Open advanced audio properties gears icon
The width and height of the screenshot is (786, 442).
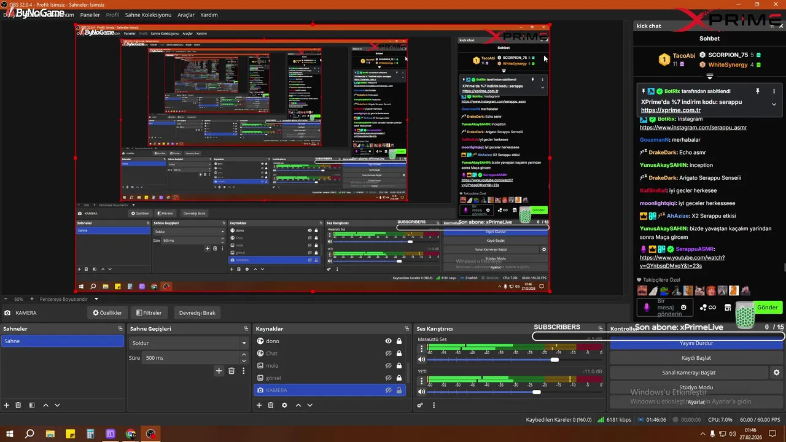click(420, 405)
